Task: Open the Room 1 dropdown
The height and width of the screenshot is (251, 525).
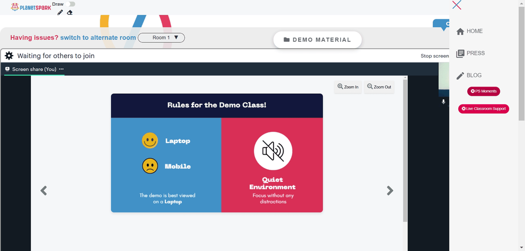Action: (161, 37)
